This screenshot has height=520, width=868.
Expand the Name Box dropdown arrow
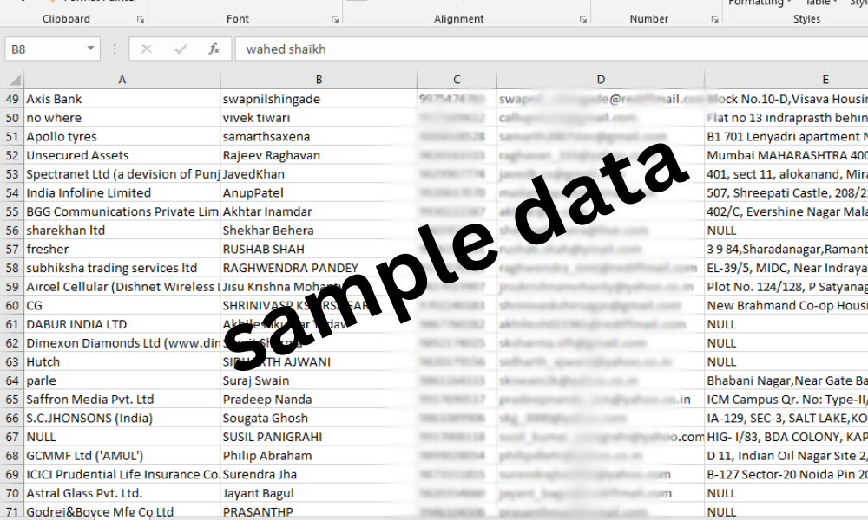[90, 49]
